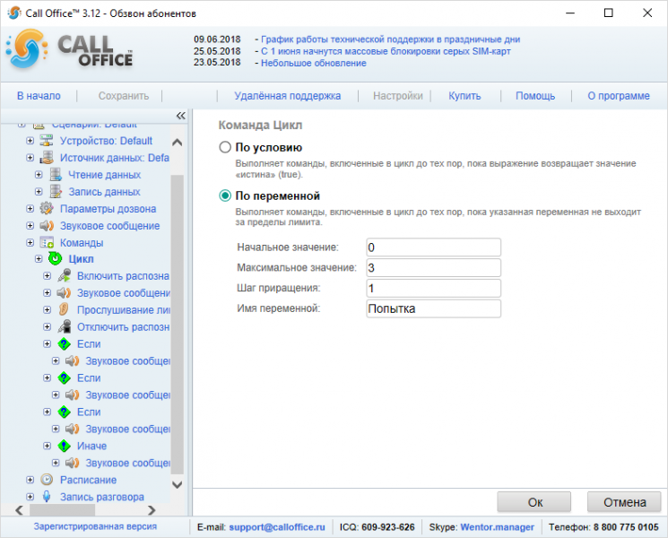668x538 pixels.
Task: Click the Ок button
Action: 534,502
